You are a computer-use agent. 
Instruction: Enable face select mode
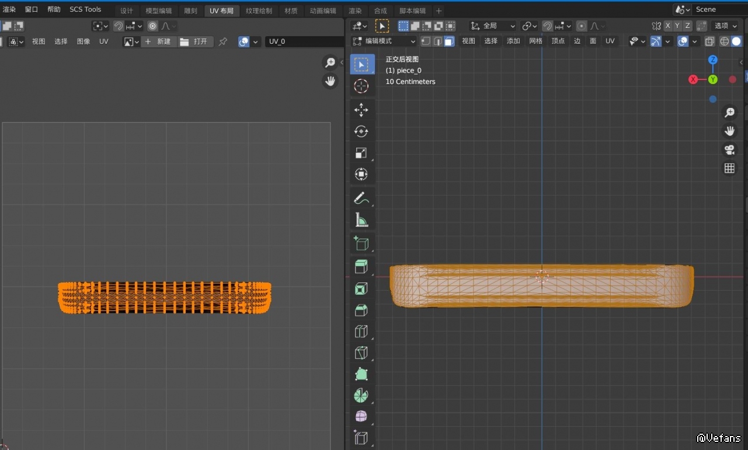[x=448, y=41]
